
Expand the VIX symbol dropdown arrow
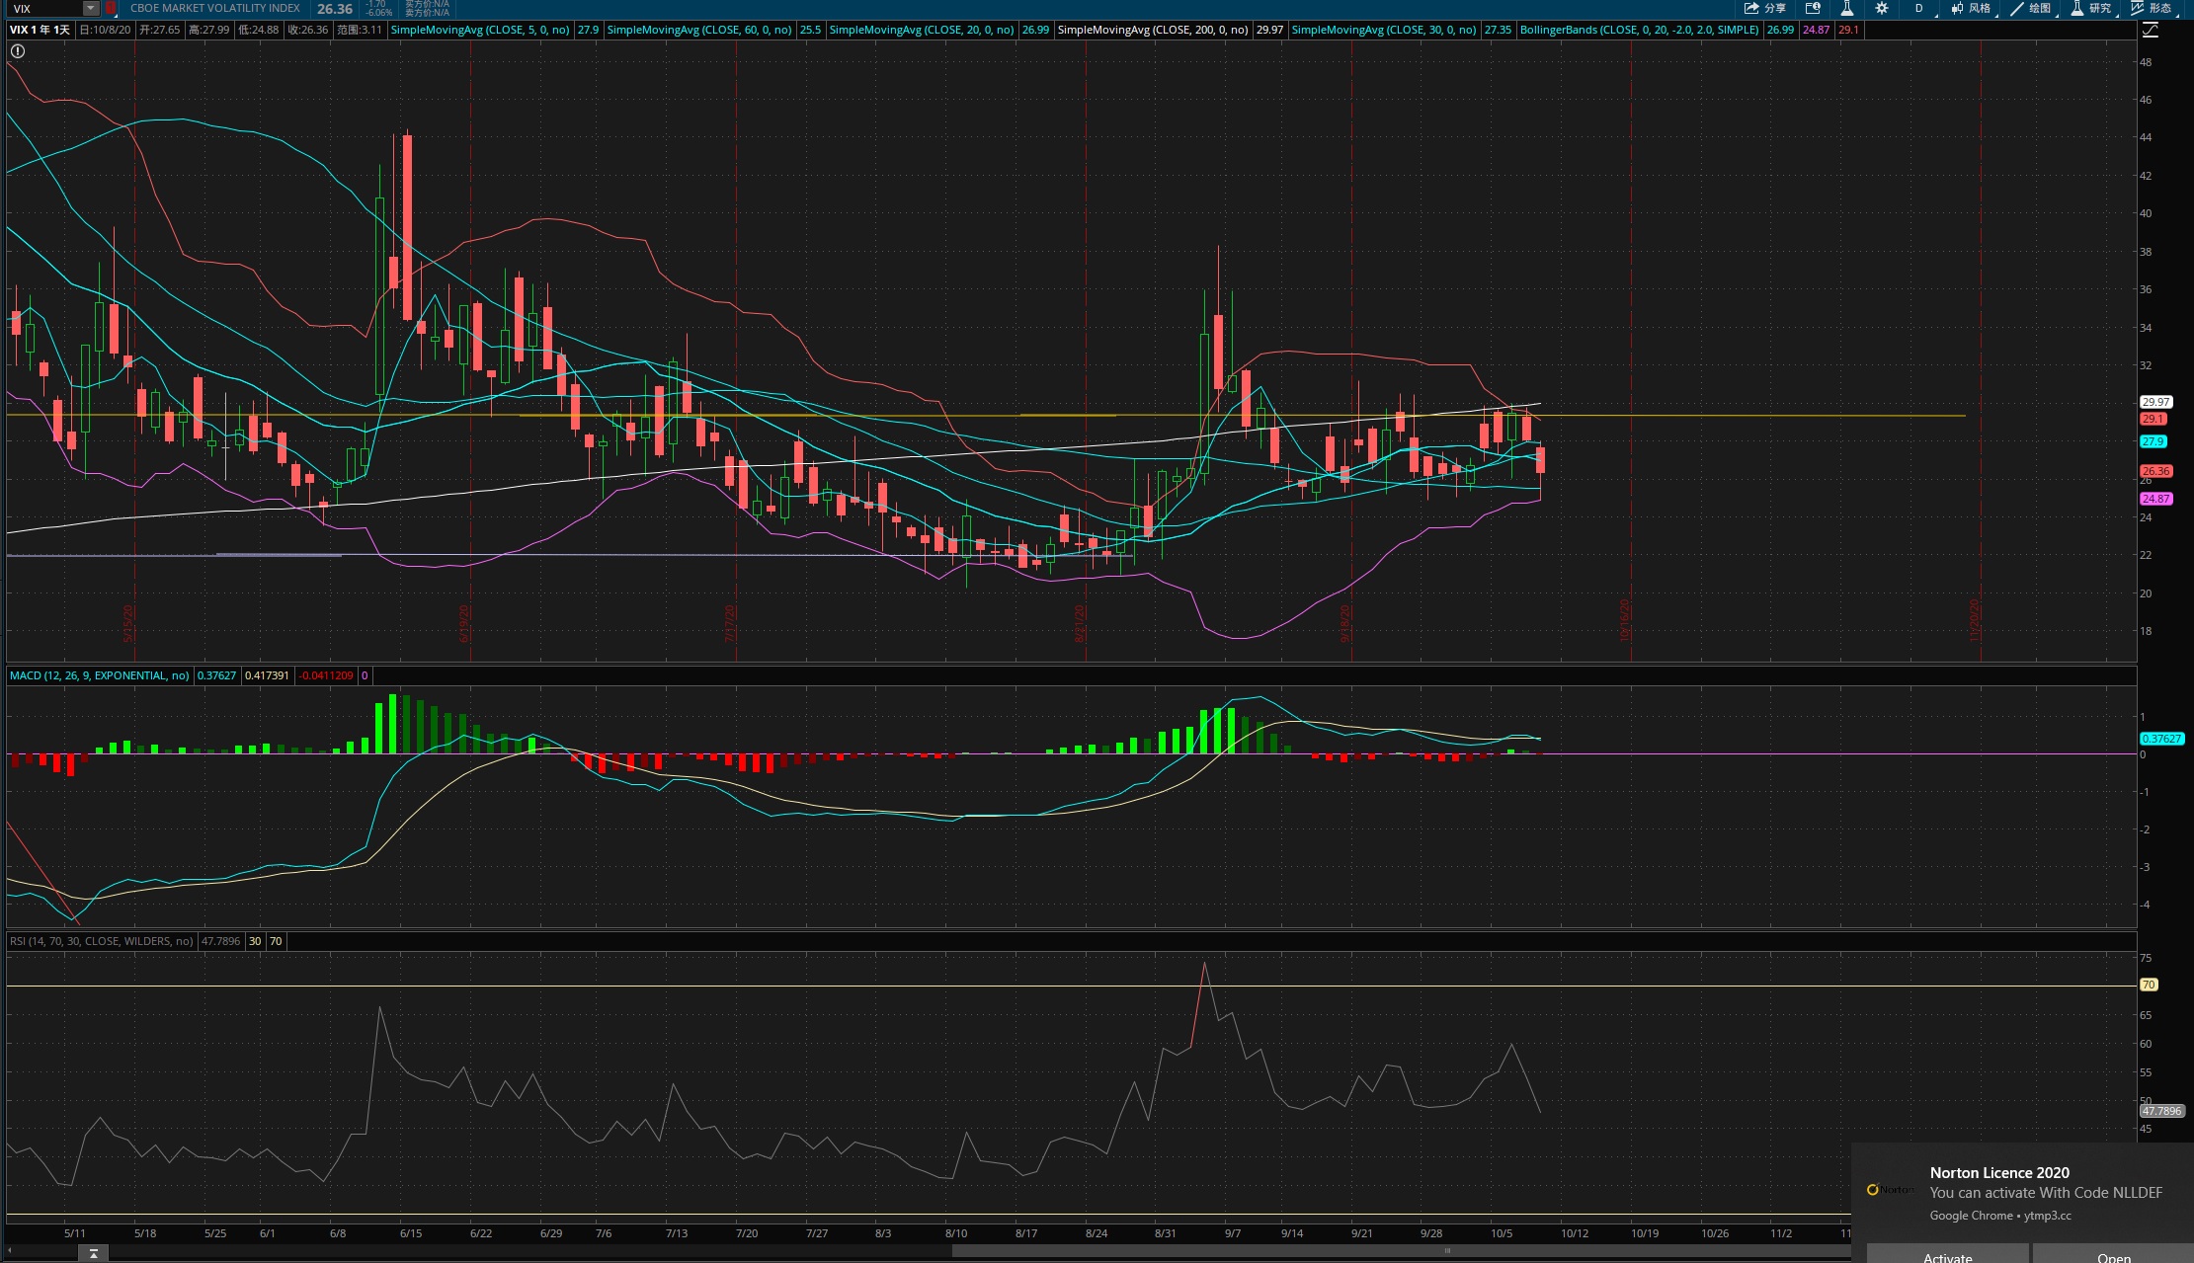(x=90, y=8)
